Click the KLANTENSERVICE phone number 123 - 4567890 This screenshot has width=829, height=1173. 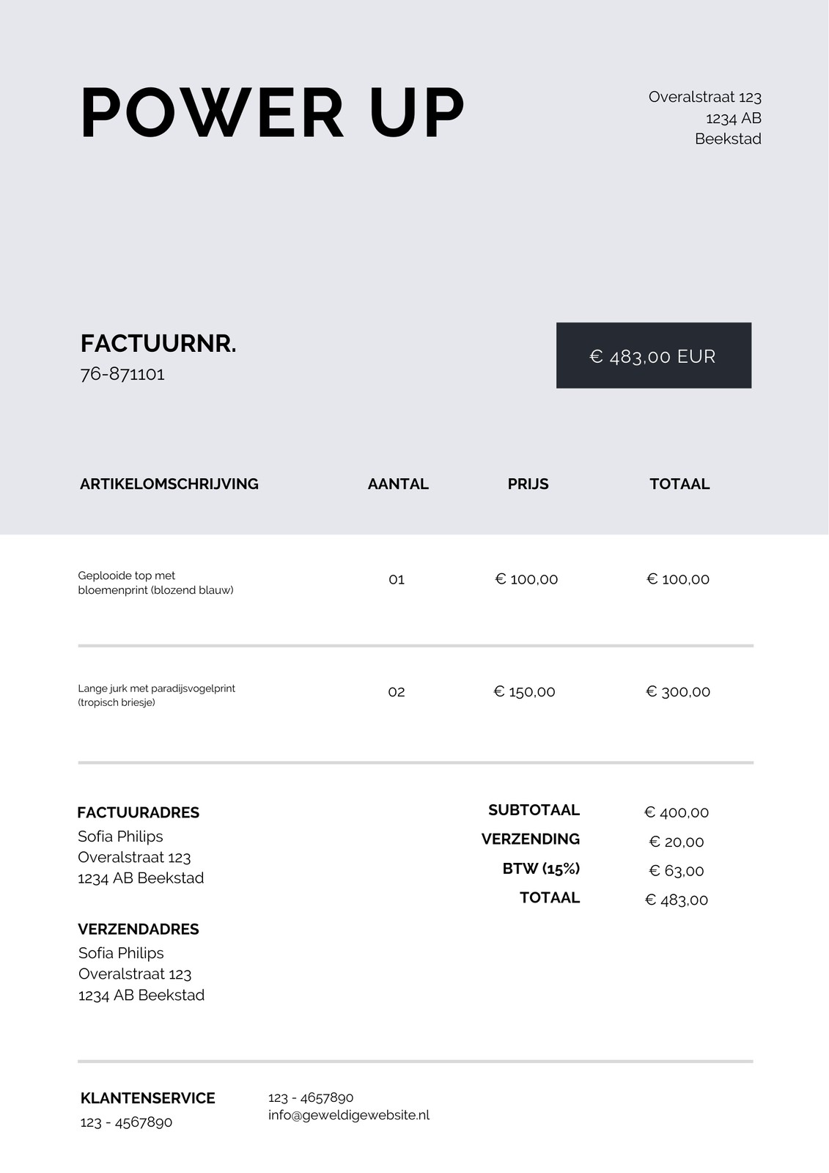pos(126,1122)
